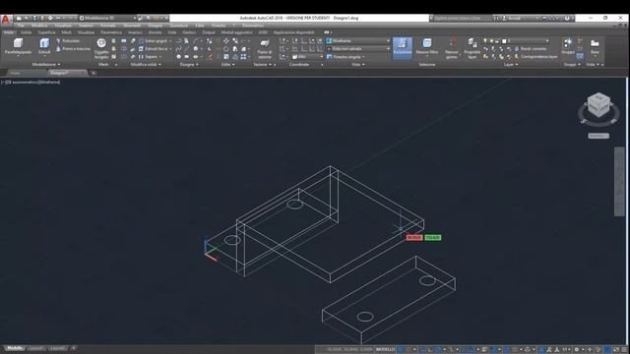Expand the Disegna panel
Viewport: 630px width, 354px height.
click(189, 65)
